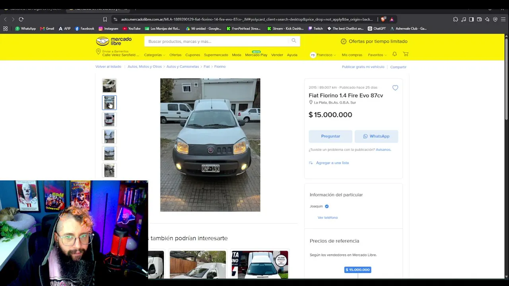Open Ayuda help page
This screenshot has height=286, width=509.
pyautogui.click(x=292, y=55)
